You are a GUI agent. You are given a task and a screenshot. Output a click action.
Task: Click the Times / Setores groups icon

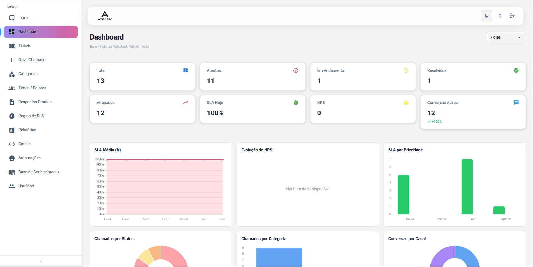(12, 88)
